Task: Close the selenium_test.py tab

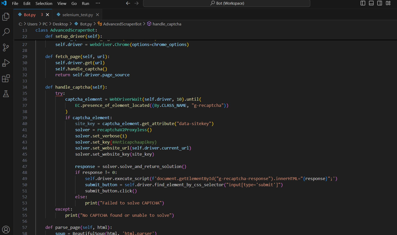Action: 98,15
